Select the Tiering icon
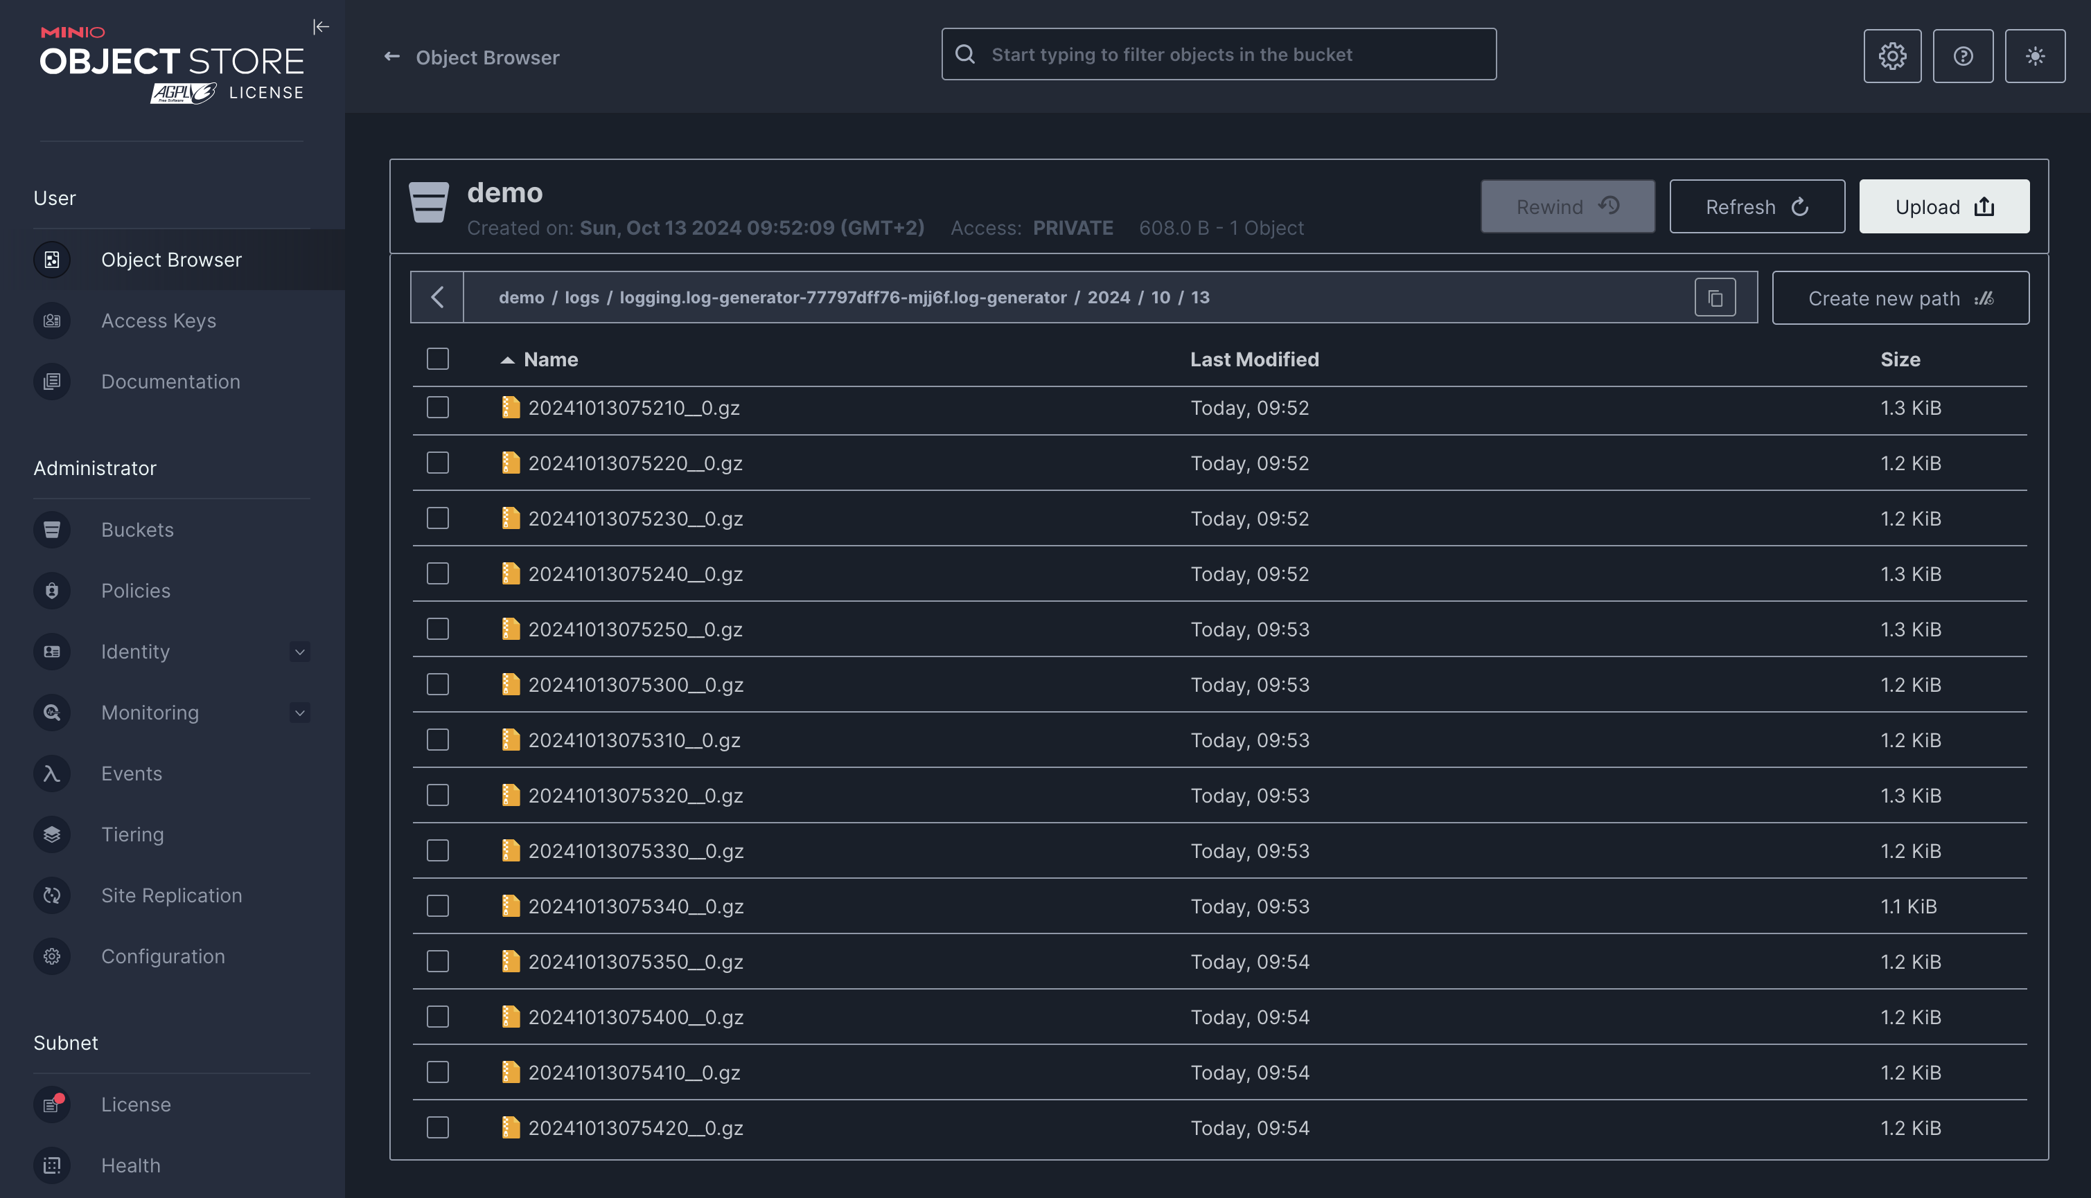Screen dimensions: 2091x1198 coord(52,834)
